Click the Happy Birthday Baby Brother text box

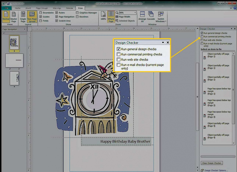point(116,142)
